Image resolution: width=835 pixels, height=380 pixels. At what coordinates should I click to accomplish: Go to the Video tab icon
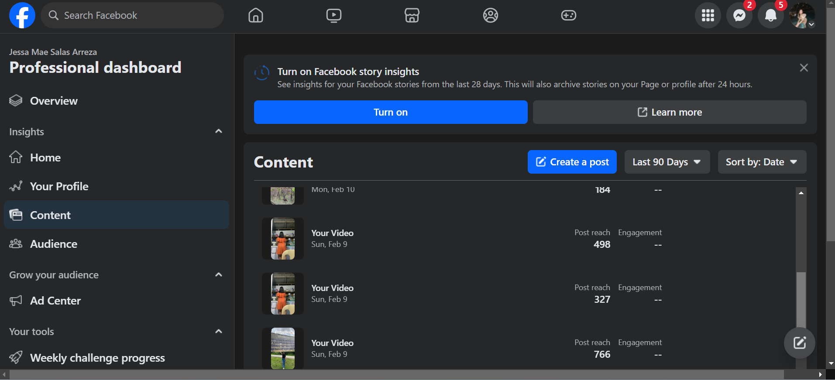click(334, 16)
